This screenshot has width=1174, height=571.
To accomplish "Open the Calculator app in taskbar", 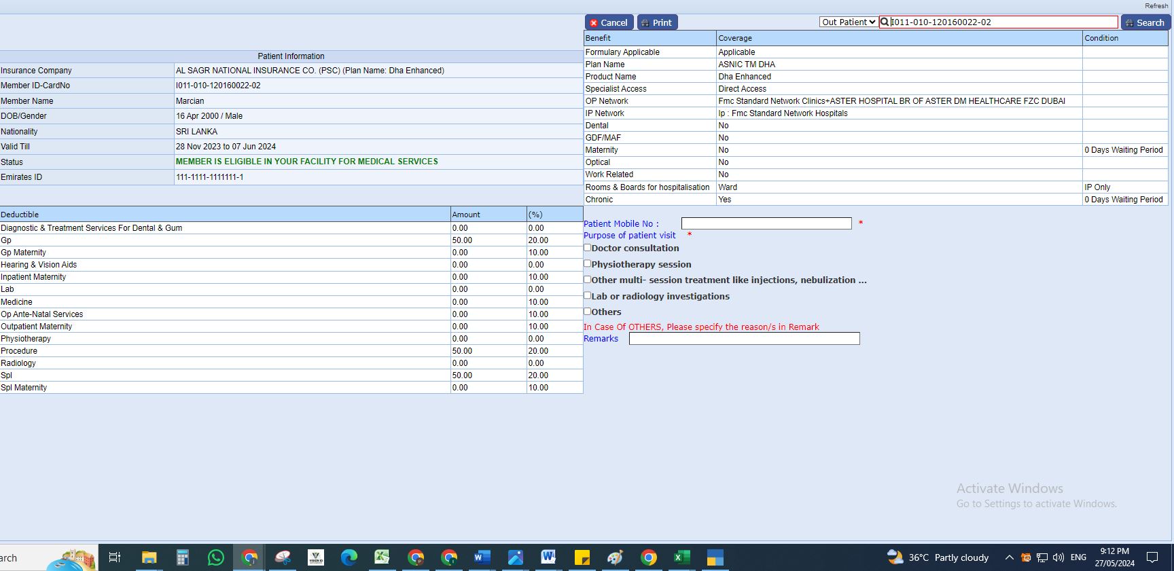I will tap(182, 557).
